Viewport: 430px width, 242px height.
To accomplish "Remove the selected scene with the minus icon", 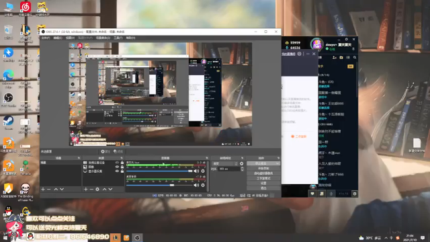I will (49, 190).
